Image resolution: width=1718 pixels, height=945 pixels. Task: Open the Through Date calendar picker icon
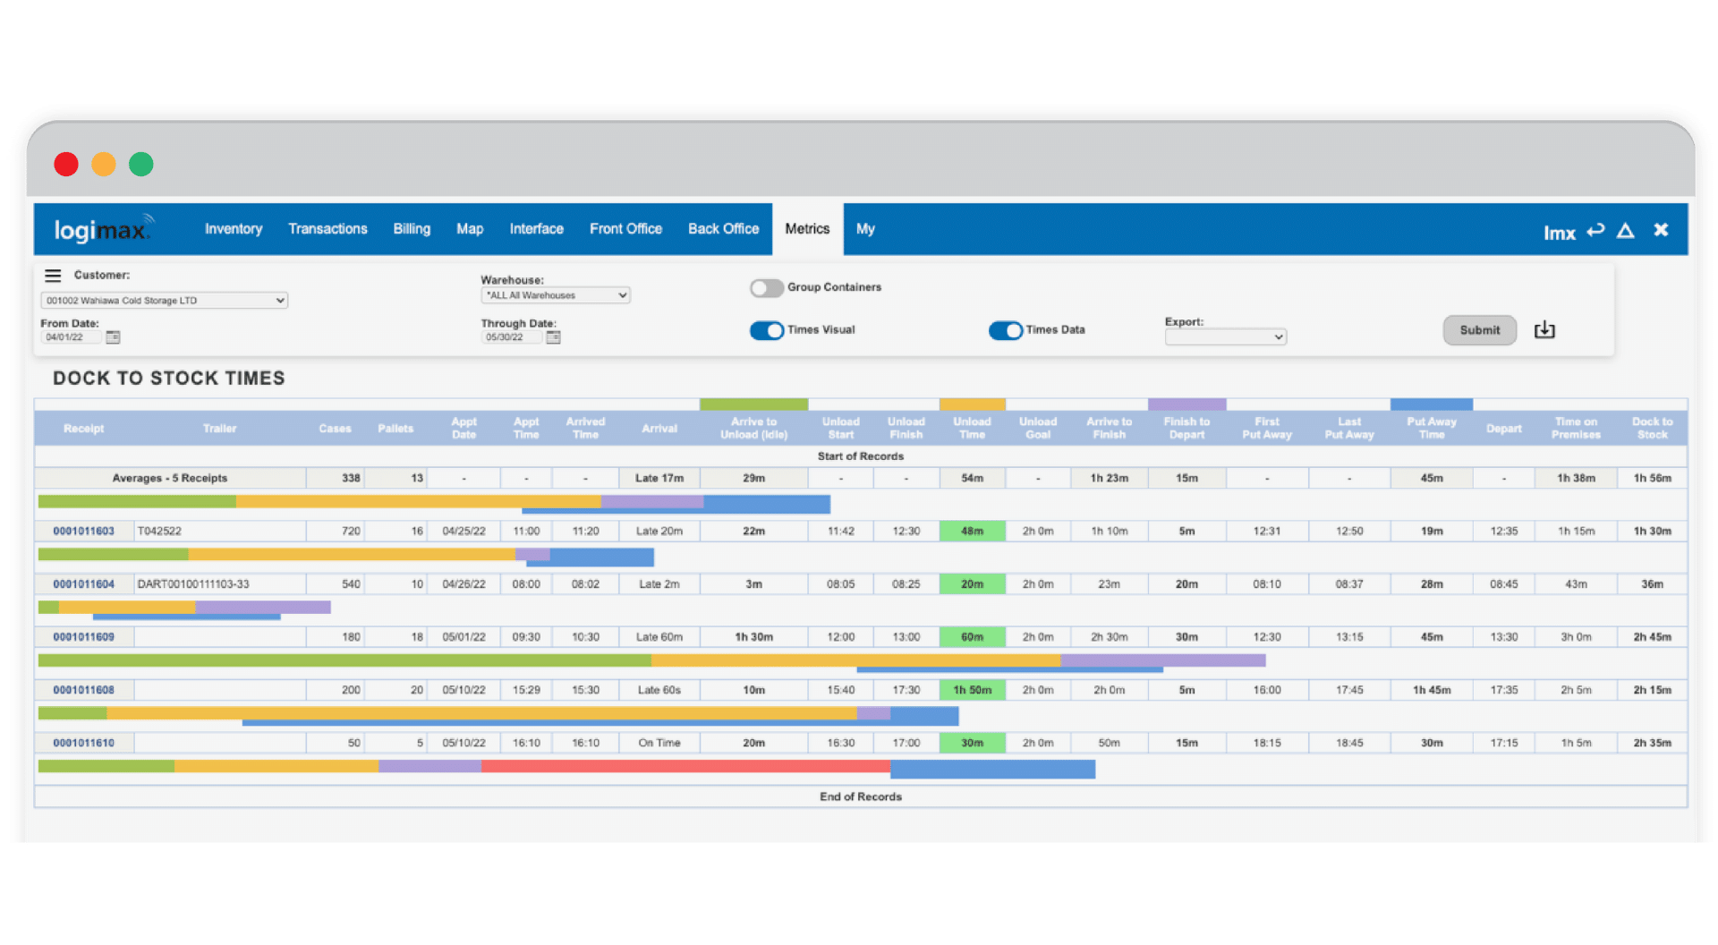click(552, 336)
